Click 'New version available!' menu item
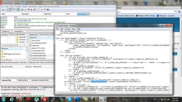The image size is (182, 102). (x=52, y=7)
